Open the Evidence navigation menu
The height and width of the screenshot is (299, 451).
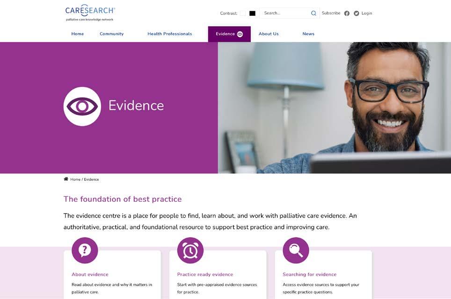click(229, 34)
